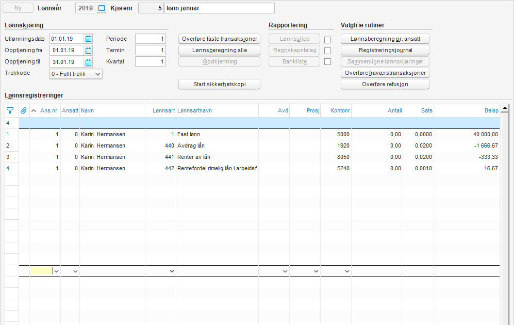514x325 pixels.
Task: Click the paperclip attachment column icon
Action: tap(24, 110)
